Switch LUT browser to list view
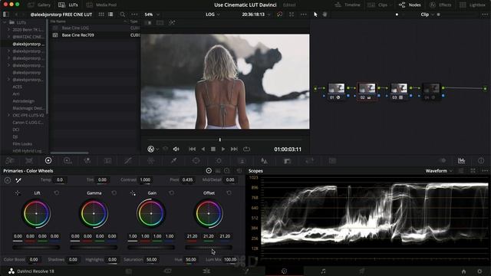 click(110, 15)
